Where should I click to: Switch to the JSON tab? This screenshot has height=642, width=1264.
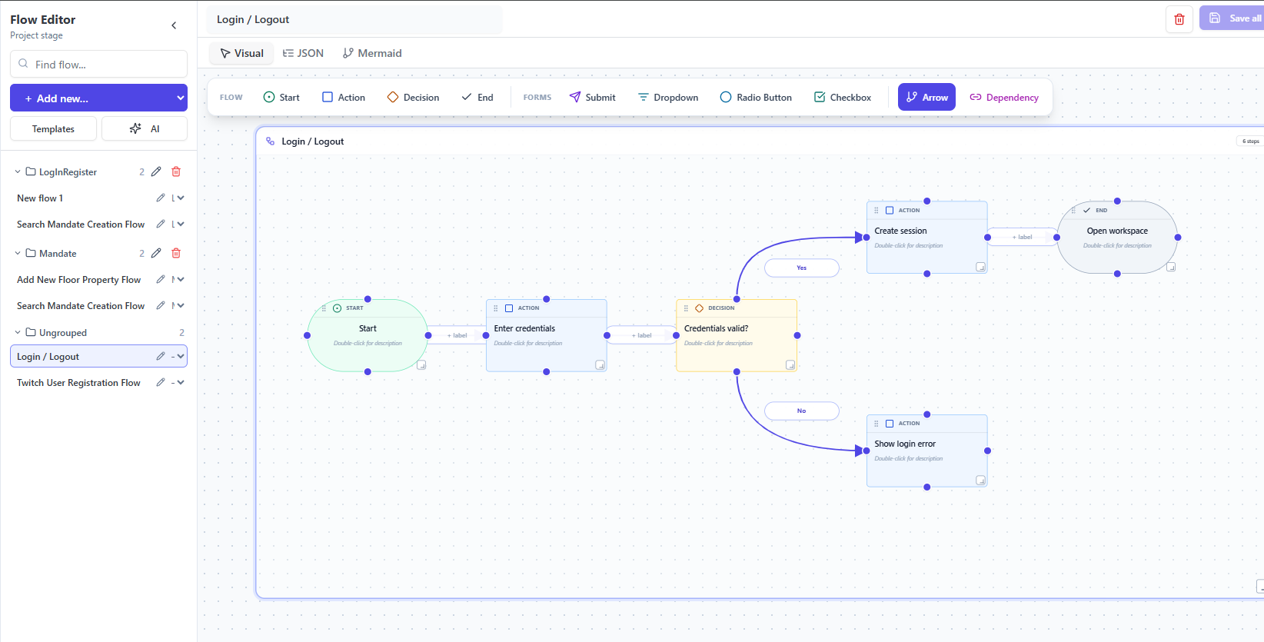[x=303, y=53]
